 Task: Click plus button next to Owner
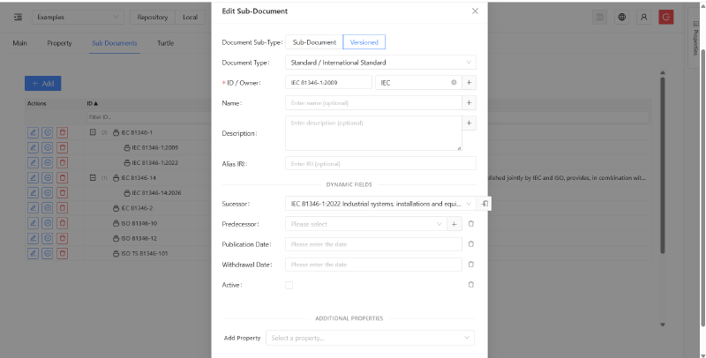pos(469,83)
